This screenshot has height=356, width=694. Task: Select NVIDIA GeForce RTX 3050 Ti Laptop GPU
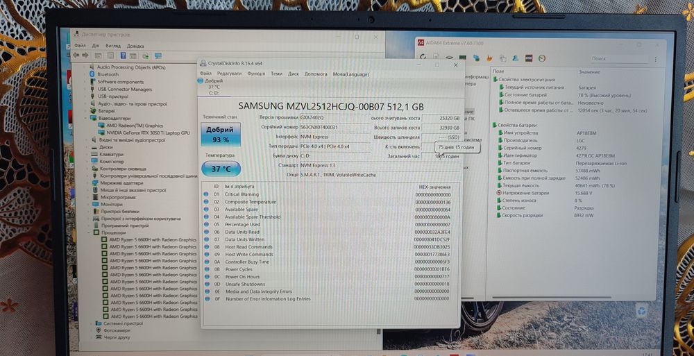tap(148, 133)
